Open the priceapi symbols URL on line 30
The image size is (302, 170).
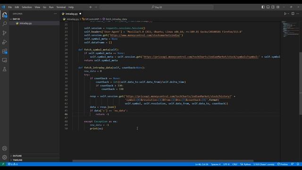(201, 57)
